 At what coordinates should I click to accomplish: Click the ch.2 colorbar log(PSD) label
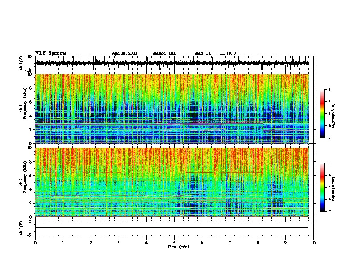(334, 189)
